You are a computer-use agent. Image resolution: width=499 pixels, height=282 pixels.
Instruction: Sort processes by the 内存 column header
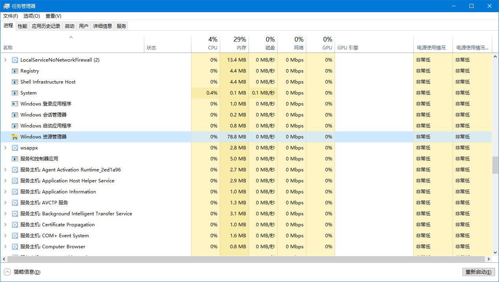(234, 44)
